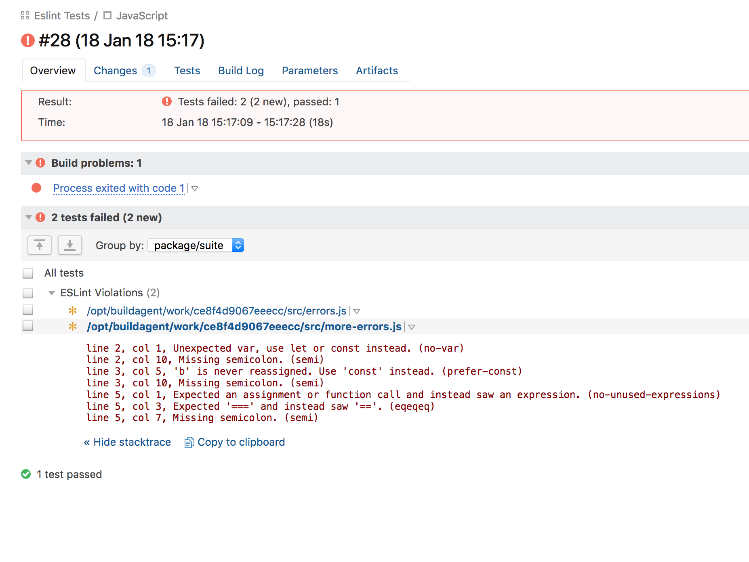Click the red error icon next to Tests failed result
The height and width of the screenshot is (562, 749).
point(167,101)
